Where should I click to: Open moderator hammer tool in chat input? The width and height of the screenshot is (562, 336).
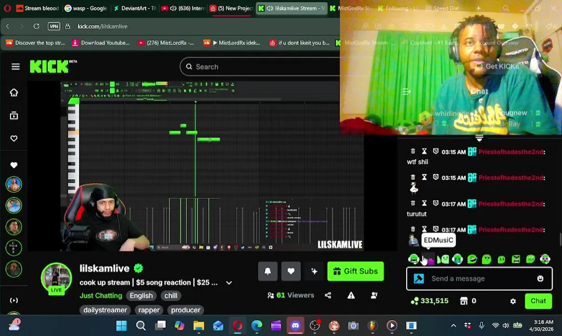pos(419,279)
